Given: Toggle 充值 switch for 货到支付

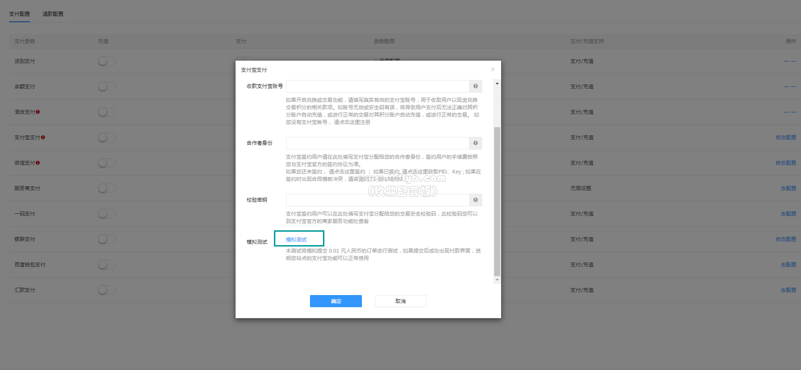Looking at the screenshot, I should click(x=106, y=61).
